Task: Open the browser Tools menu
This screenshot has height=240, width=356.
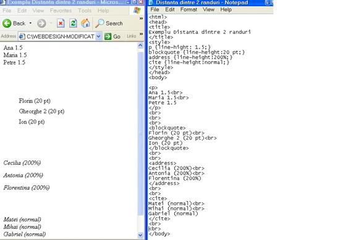Action: pyautogui.click(x=85, y=10)
